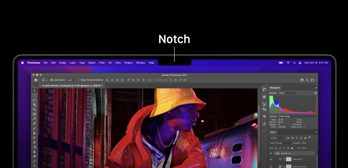This screenshot has width=348, height=168.
Task: Hide the Vibrance 2 layer
Action: pyautogui.click(x=271, y=159)
